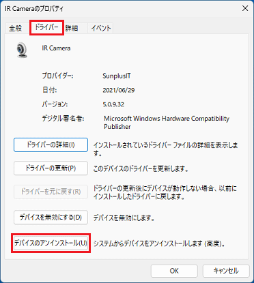The width and height of the screenshot is (254, 283).
Task: Click ドライバーを元に戻す(R) button
Action: tap(51, 192)
